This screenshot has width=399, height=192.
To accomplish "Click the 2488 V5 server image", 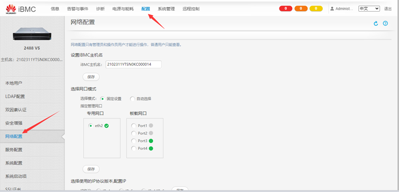I will pyautogui.click(x=32, y=35).
